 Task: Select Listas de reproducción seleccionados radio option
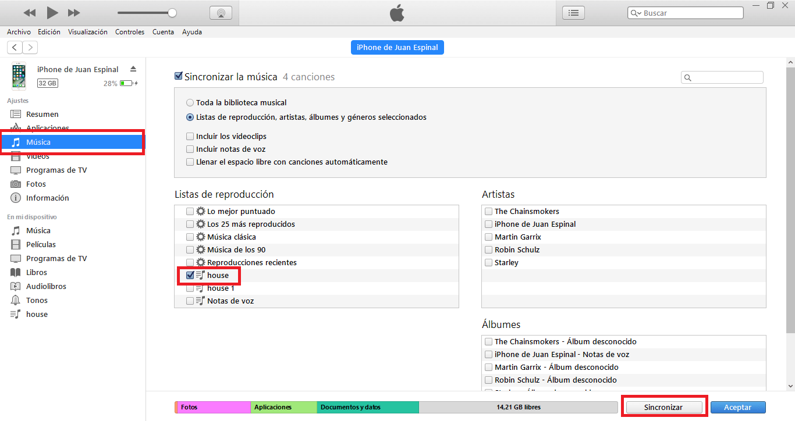190,117
